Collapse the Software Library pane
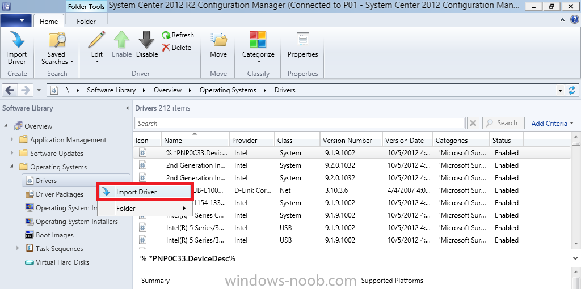581x289 pixels. [128, 108]
